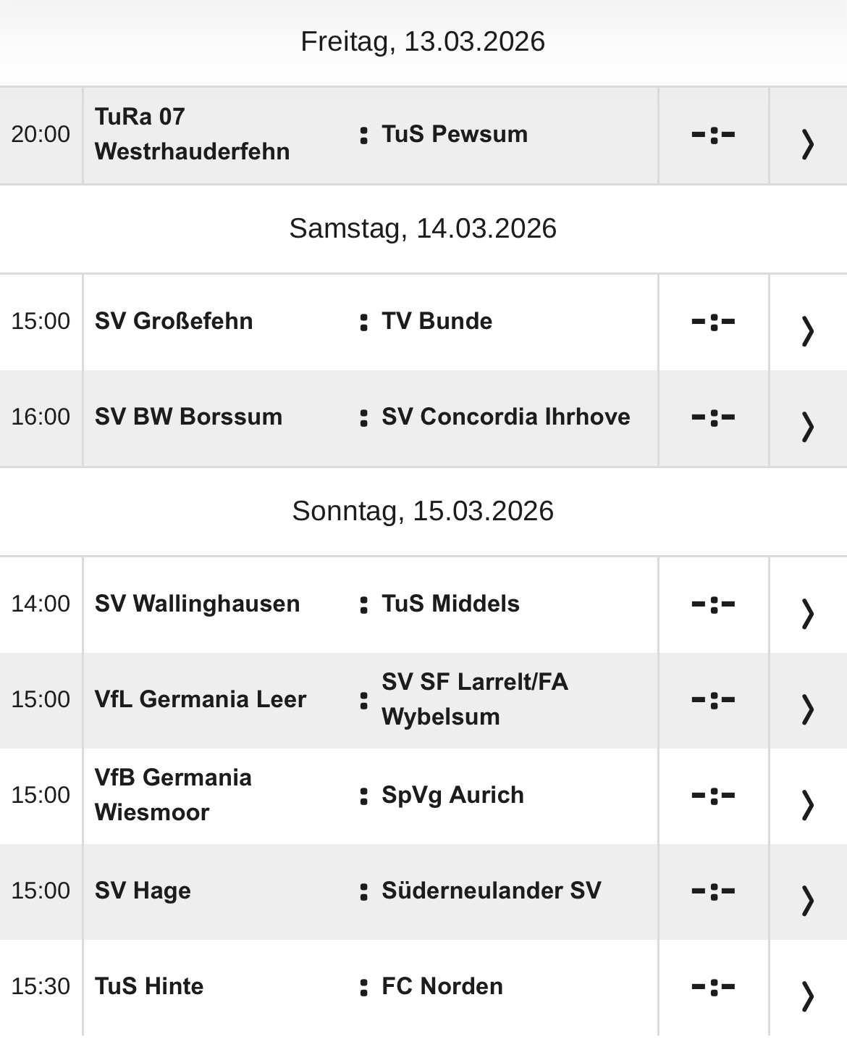Image resolution: width=847 pixels, height=1042 pixels.
Task: Select the TuS Pewsum team name
Action: [454, 134]
